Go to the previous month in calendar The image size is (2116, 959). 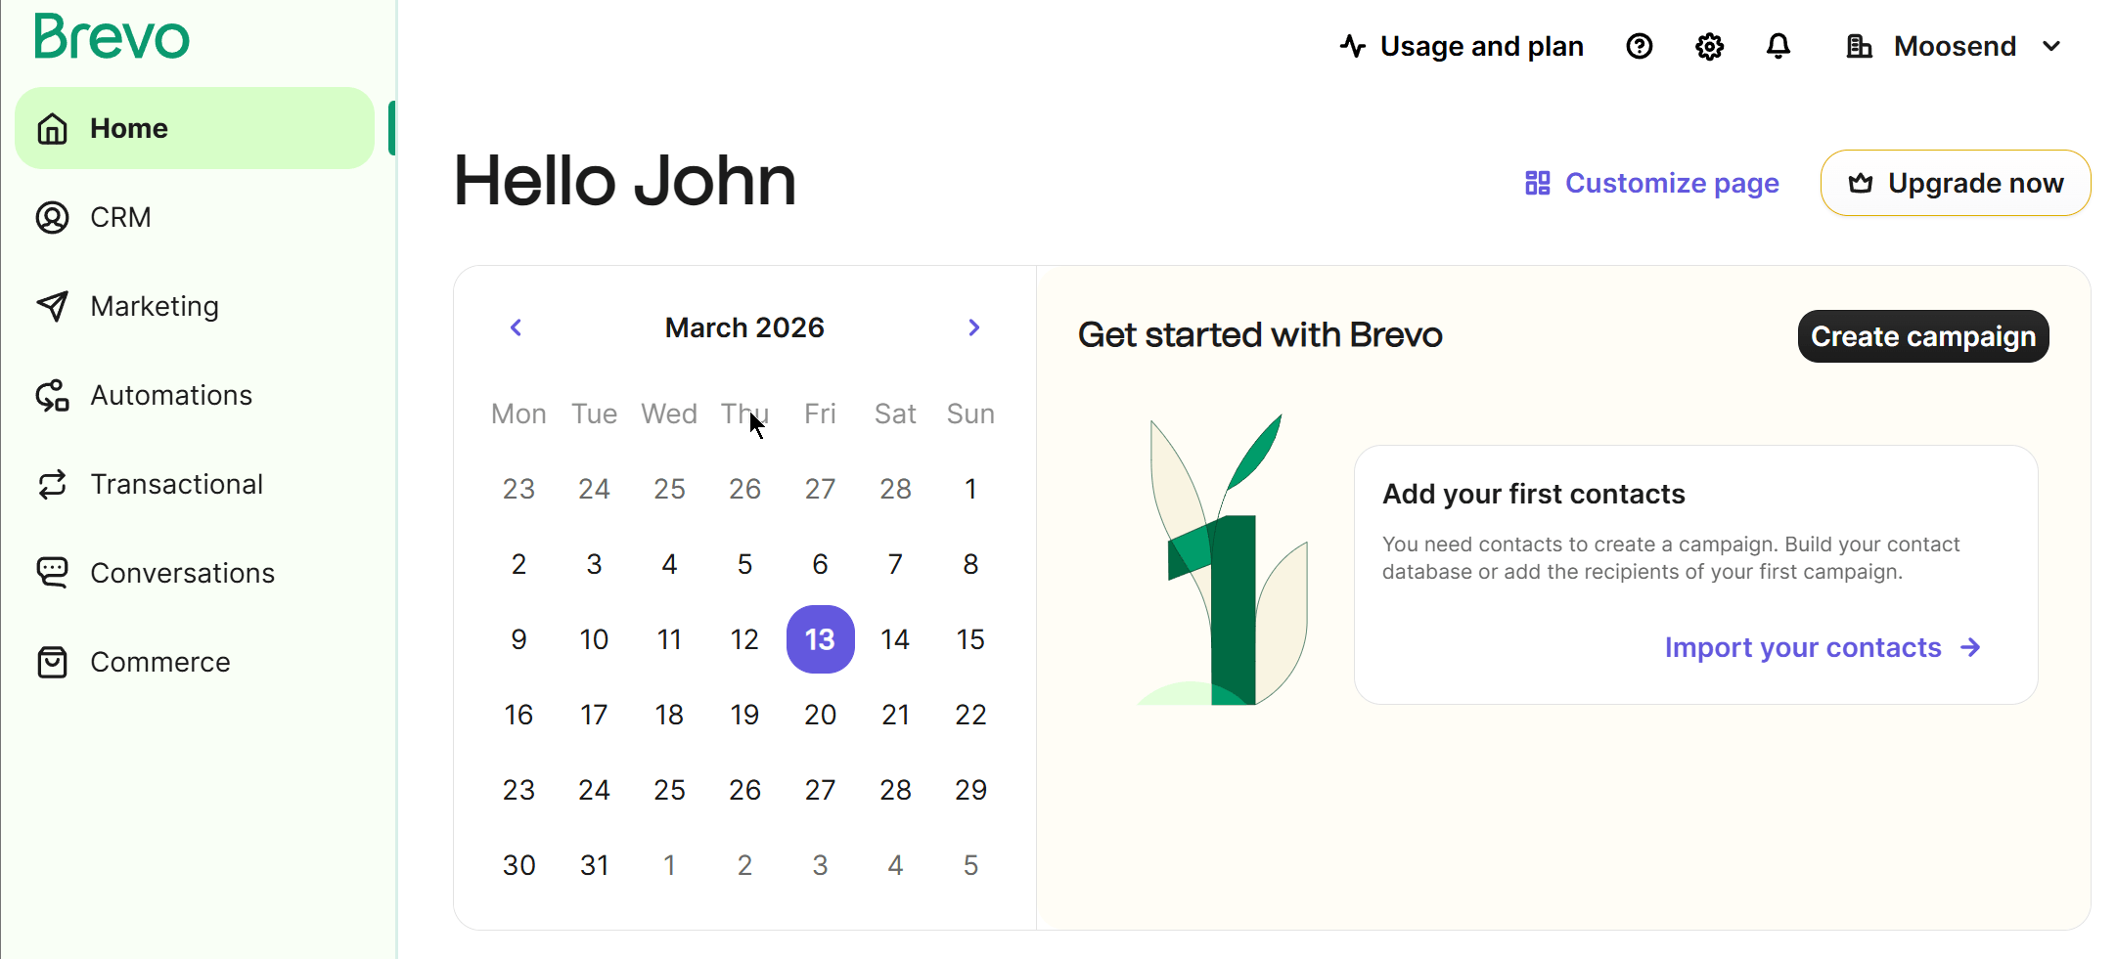click(516, 327)
